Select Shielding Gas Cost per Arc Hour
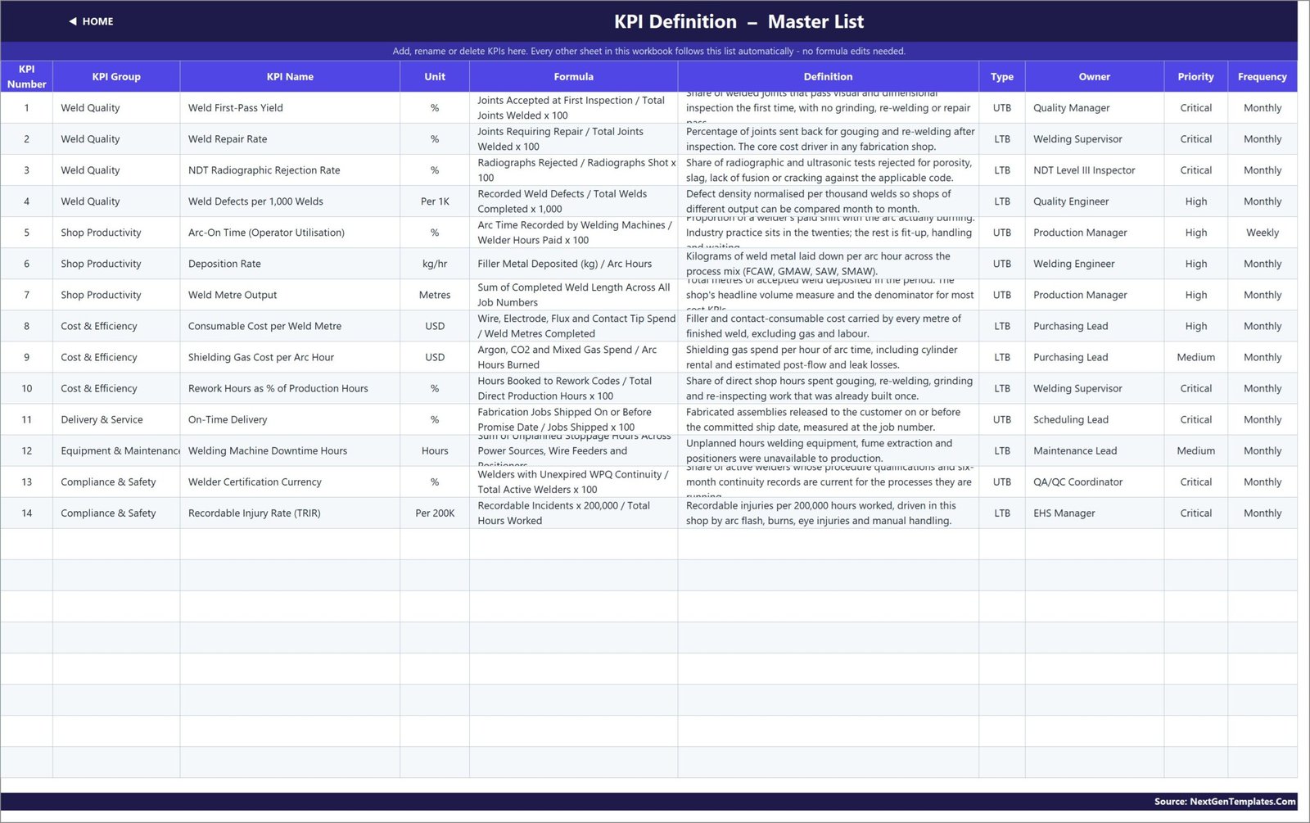The height and width of the screenshot is (823, 1310). tap(290, 357)
